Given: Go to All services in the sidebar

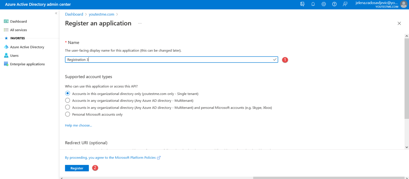Looking at the screenshot, I should click(19, 30).
